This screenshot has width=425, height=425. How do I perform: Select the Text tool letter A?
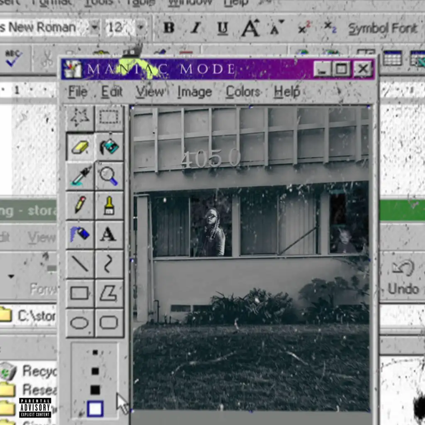click(109, 235)
